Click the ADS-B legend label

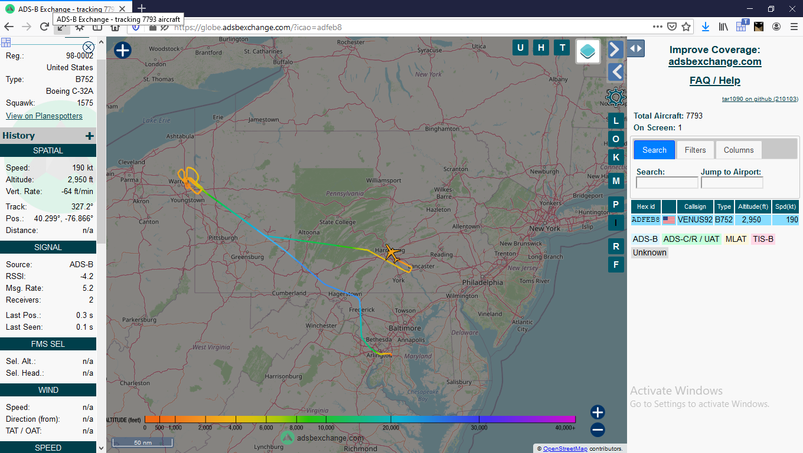[645, 239]
